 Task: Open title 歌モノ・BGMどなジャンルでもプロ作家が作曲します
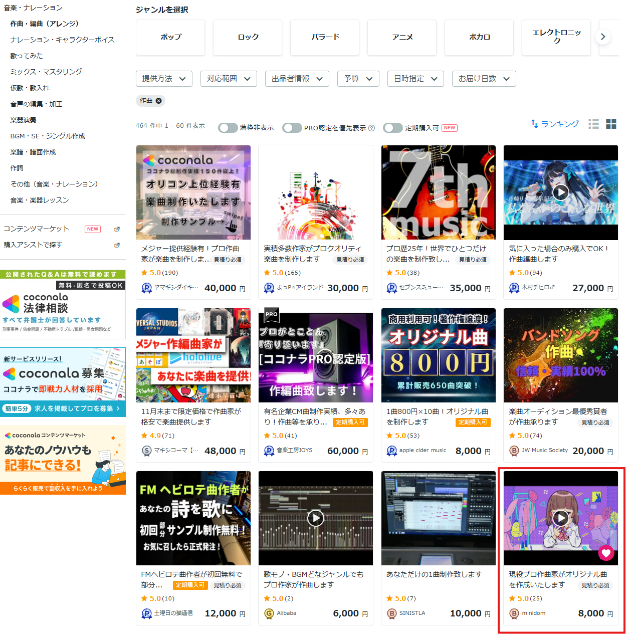(314, 579)
